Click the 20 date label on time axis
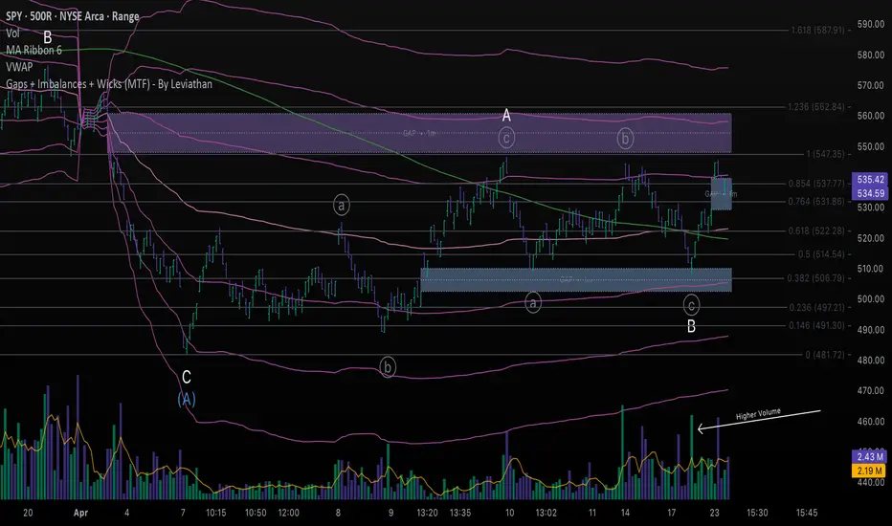The height and width of the screenshot is (526, 892). (x=28, y=513)
